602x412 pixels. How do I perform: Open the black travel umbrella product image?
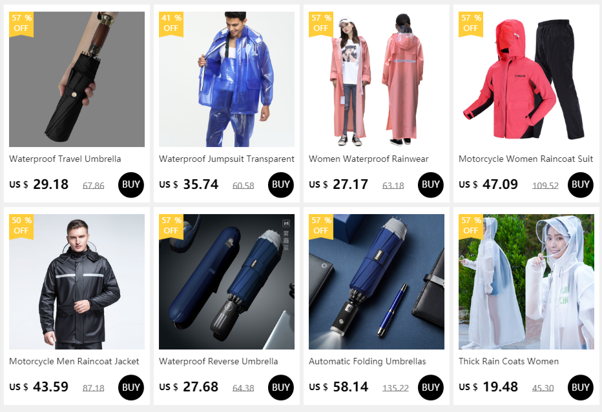(77, 79)
